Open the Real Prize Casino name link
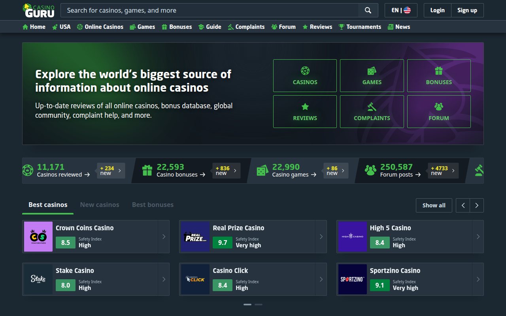506x316 pixels. (238, 228)
